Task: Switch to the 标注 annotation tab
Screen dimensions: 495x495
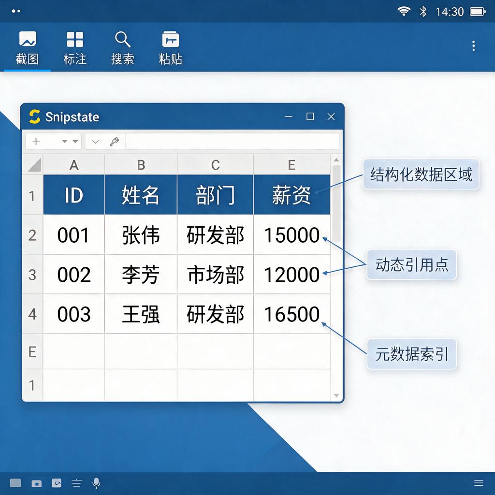Action: [75, 48]
